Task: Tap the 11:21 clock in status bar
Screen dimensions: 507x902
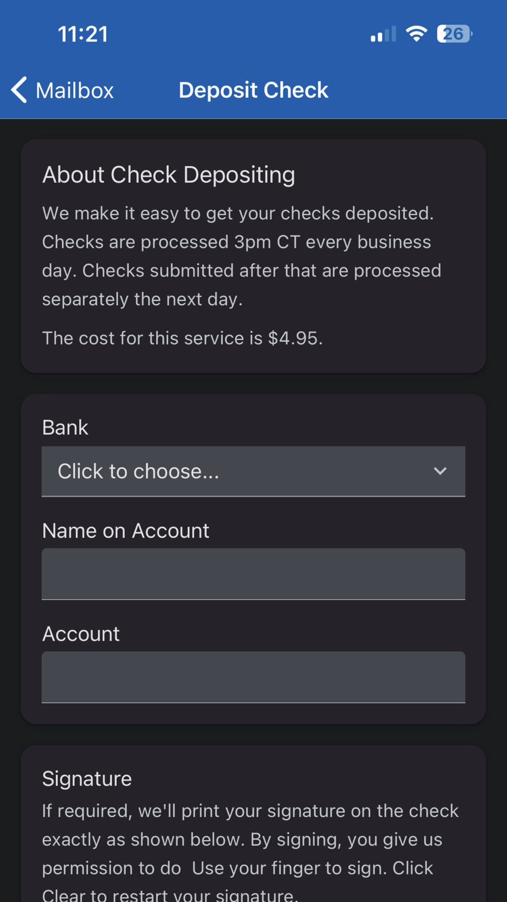Action: (83, 34)
